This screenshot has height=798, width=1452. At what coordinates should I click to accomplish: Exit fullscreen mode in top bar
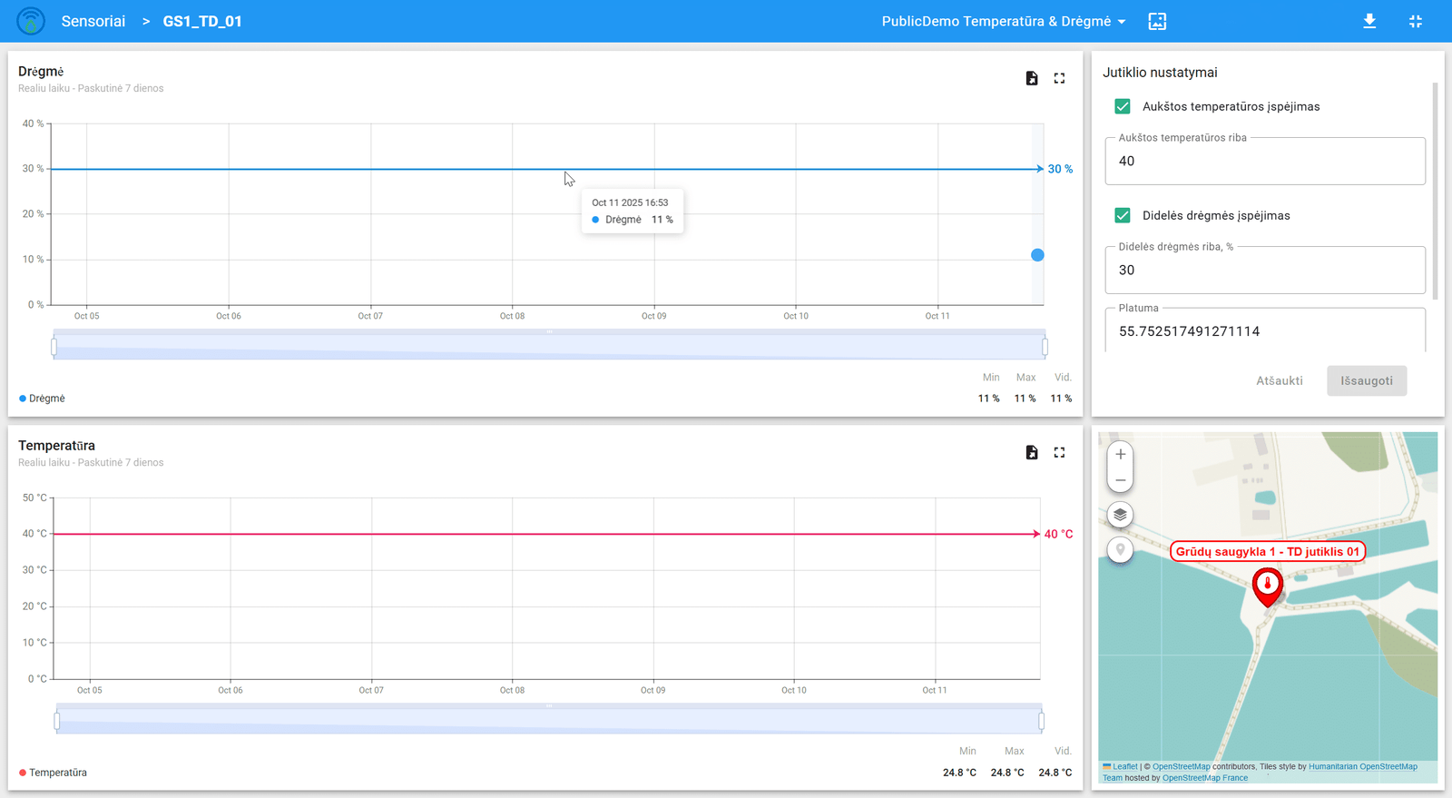(1415, 21)
